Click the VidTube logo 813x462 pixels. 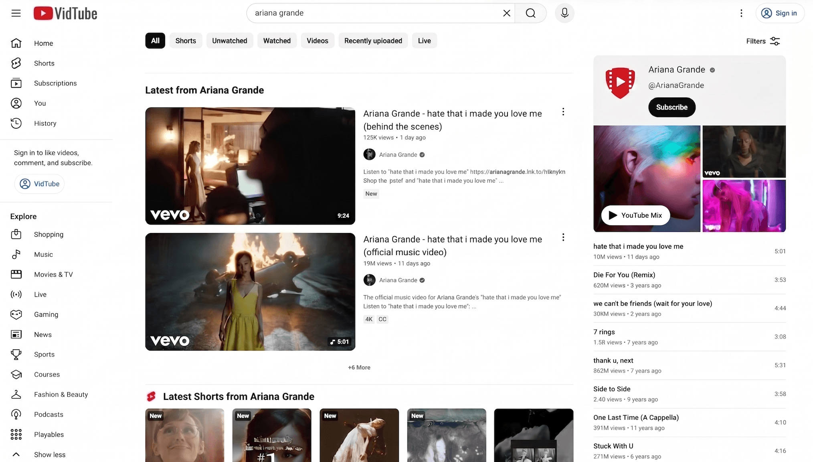[65, 13]
